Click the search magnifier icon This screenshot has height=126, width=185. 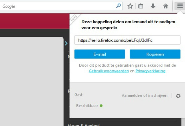(x=118, y=6)
